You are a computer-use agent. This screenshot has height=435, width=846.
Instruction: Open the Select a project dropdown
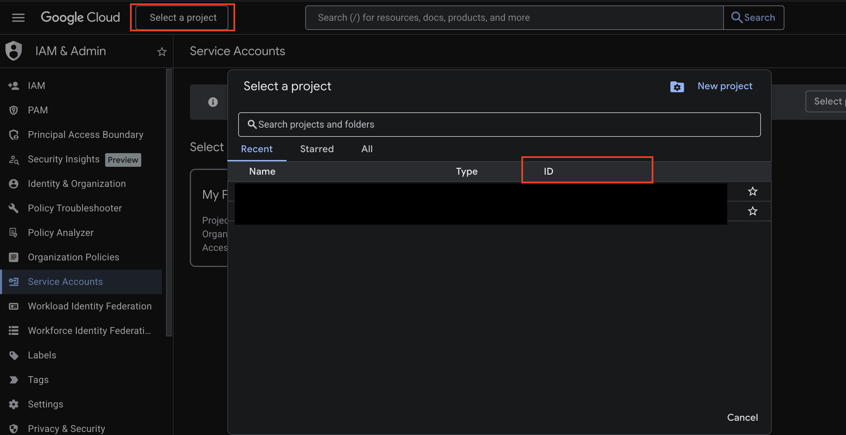pyautogui.click(x=182, y=17)
